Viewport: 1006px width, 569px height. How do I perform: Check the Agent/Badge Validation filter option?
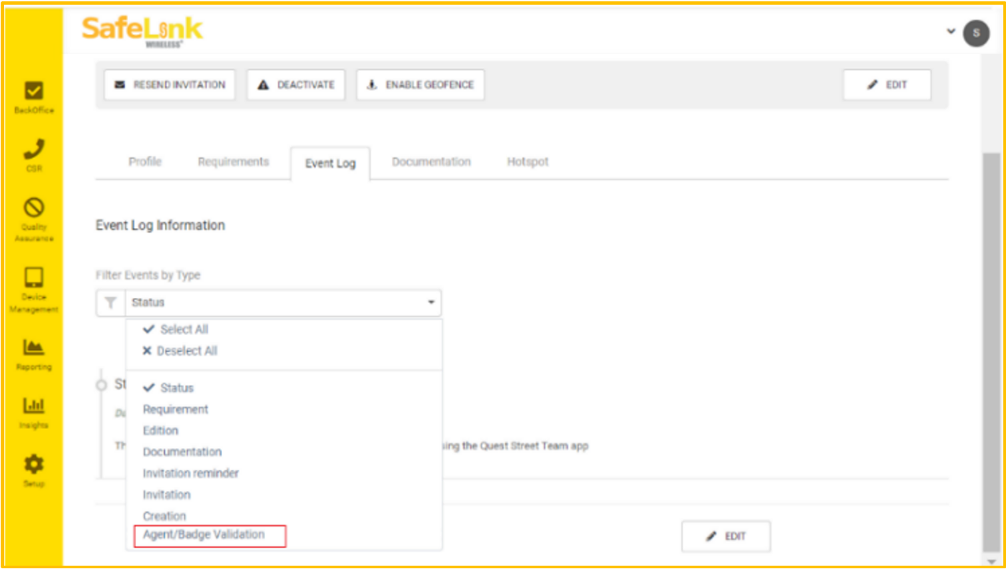pyautogui.click(x=204, y=534)
